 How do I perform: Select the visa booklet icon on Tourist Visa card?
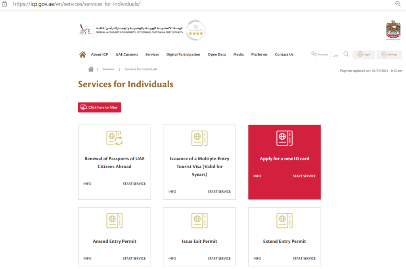(x=199, y=138)
